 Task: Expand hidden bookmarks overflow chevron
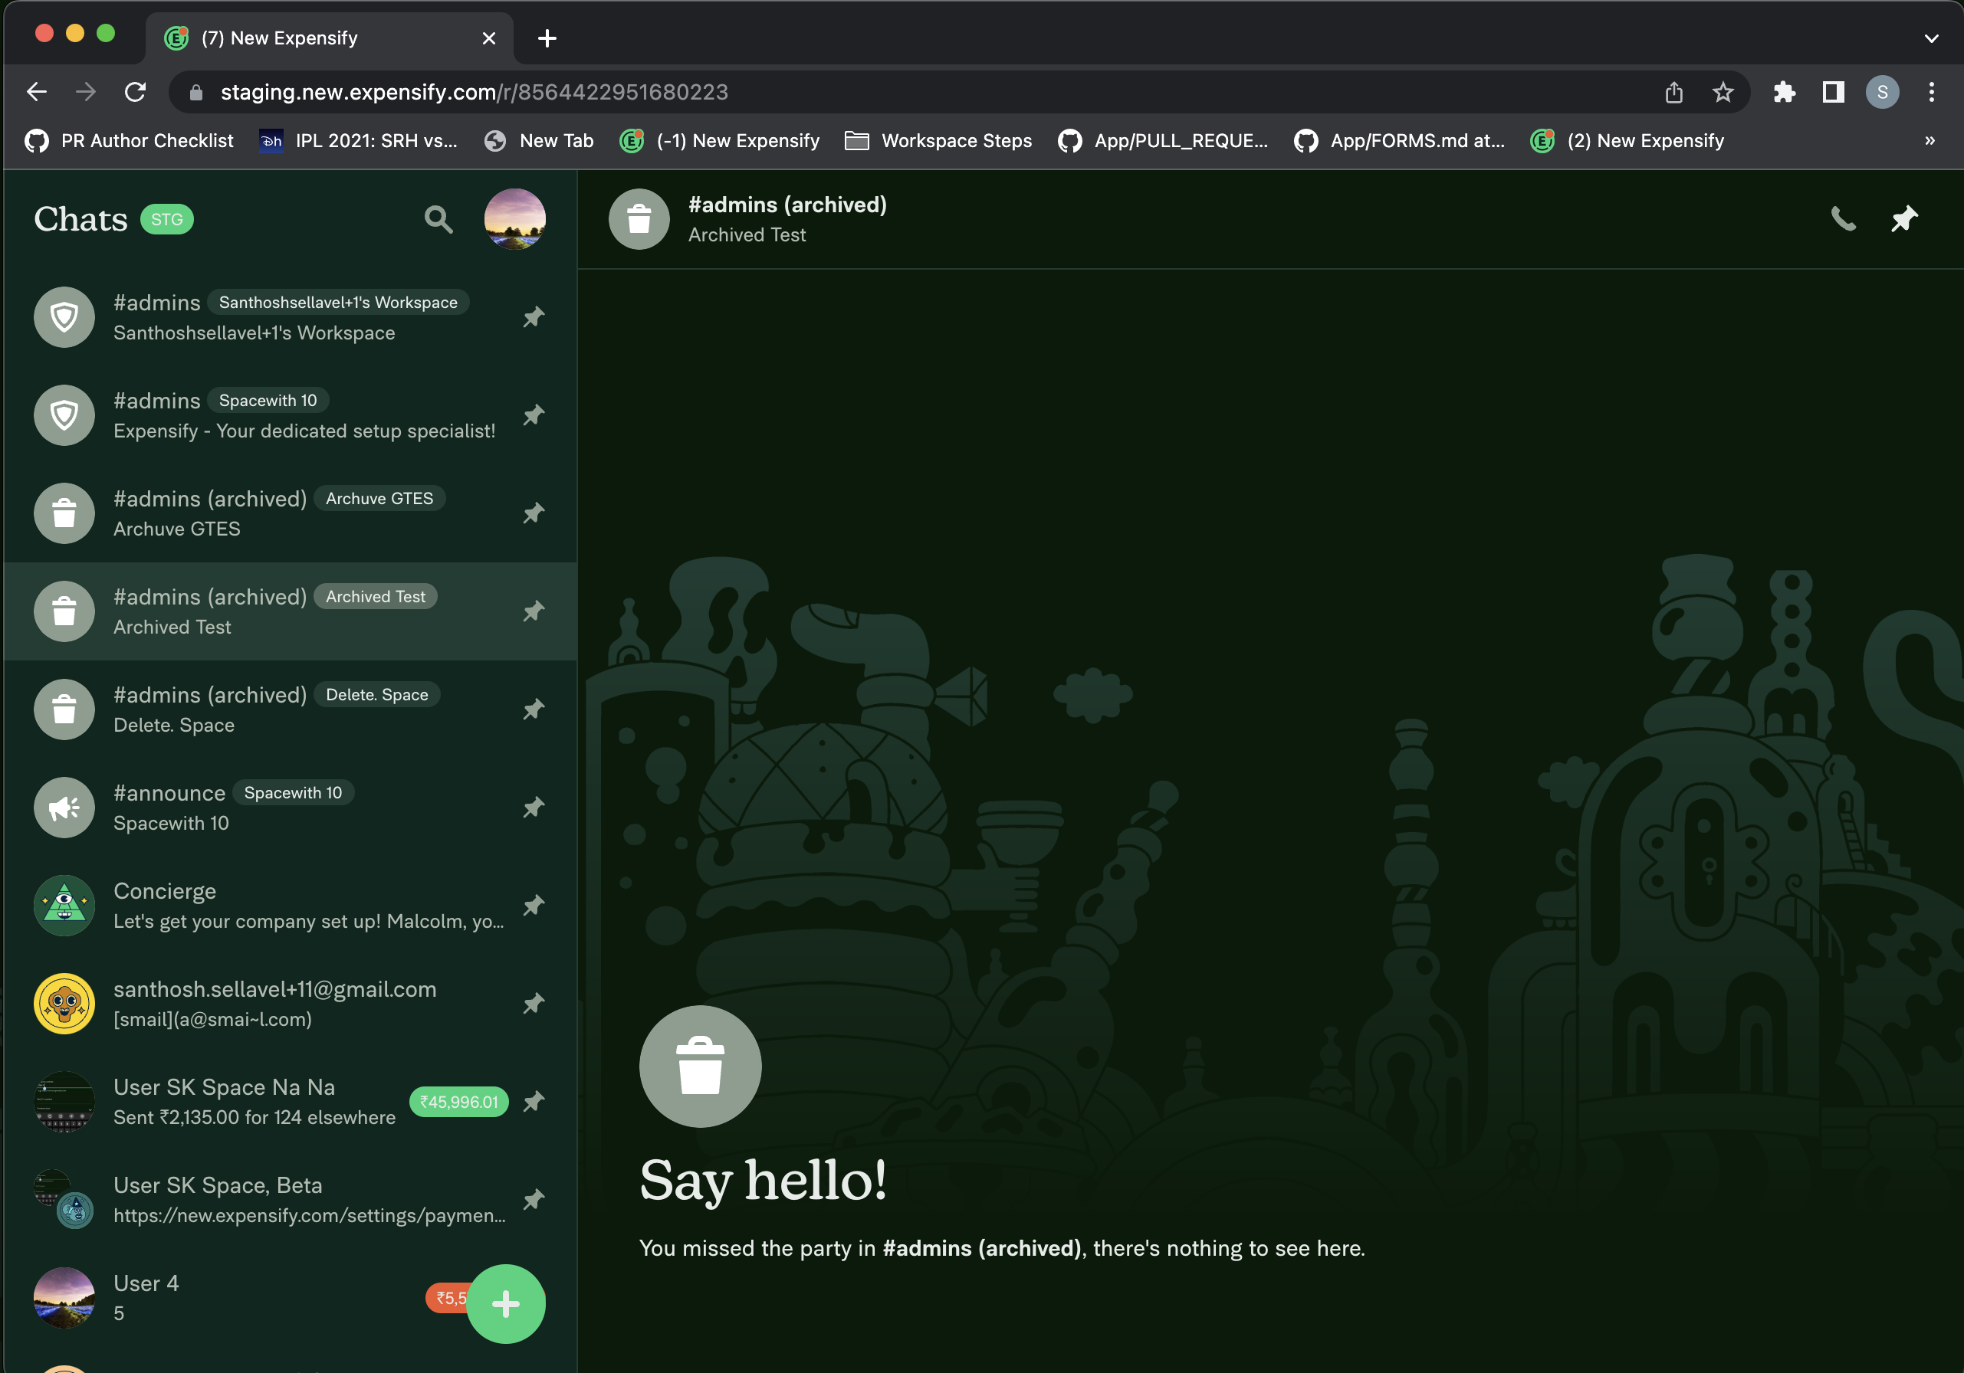coord(1929,141)
